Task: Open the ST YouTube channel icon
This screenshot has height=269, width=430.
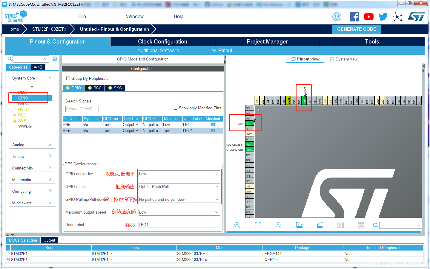Action: (x=369, y=17)
